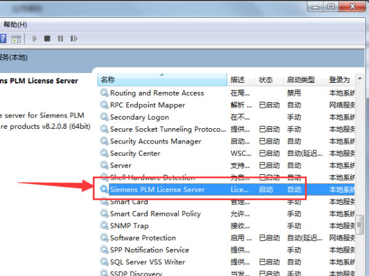The width and height of the screenshot is (369, 276).
Task: Select the Software Protection service
Action: (226, 238)
